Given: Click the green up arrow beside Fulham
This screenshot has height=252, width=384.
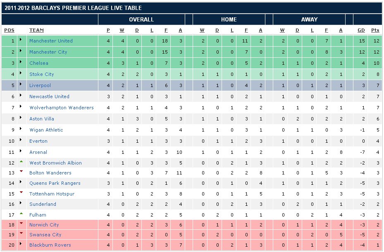Looking at the screenshot, I should pyautogui.click(x=21, y=213).
